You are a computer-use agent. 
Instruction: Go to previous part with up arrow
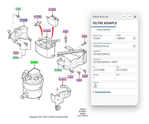pos(124,17)
